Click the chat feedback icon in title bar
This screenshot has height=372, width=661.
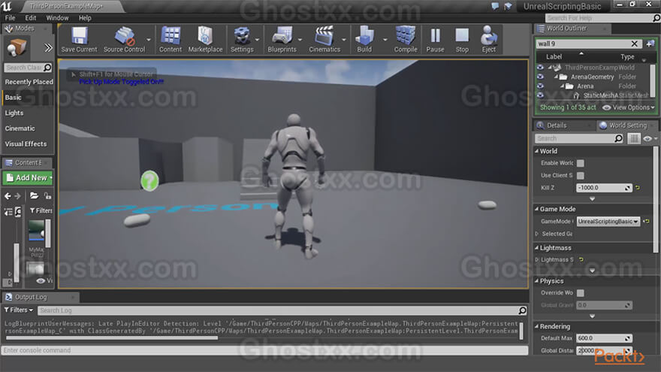[495, 6]
